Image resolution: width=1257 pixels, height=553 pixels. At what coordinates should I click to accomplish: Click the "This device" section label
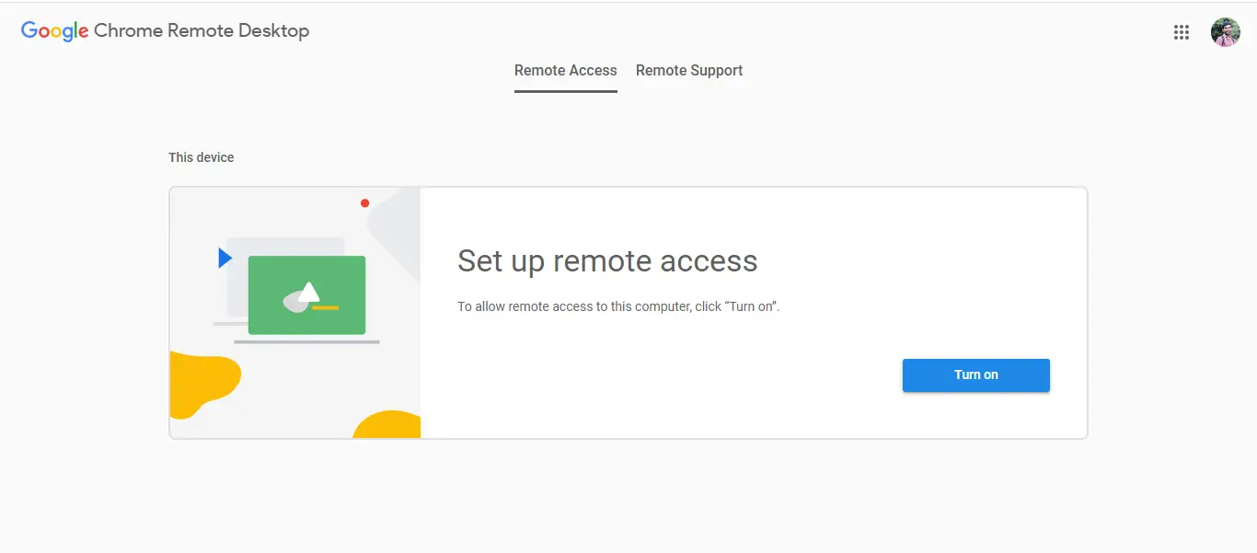coord(202,157)
